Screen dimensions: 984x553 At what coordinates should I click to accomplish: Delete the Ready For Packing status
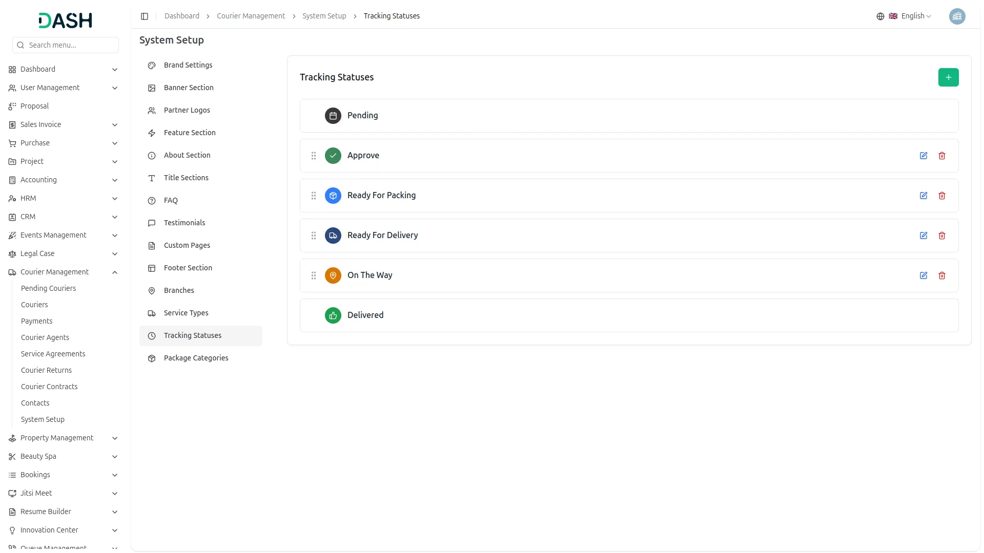click(941, 196)
